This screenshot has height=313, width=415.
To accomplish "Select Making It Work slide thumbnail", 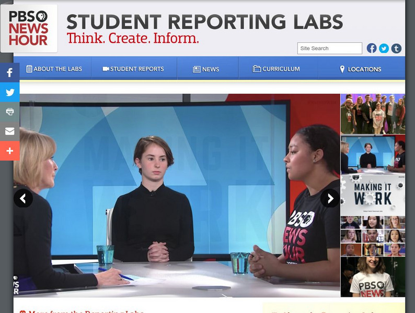I will [373, 195].
